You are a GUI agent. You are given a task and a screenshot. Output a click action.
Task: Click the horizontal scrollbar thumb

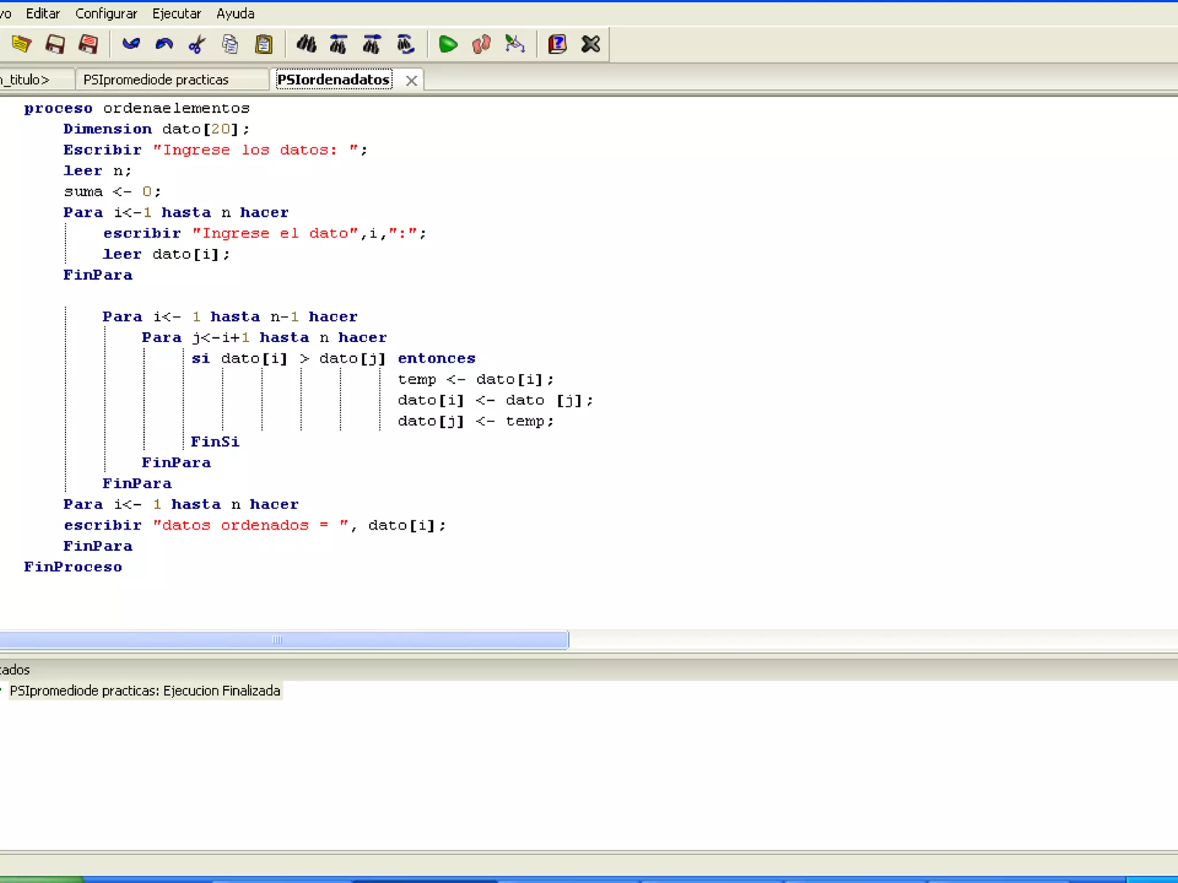coord(277,639)
